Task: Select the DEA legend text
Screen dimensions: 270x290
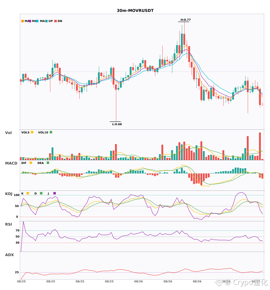Action: pyautogui.click(x=41, y=163)
